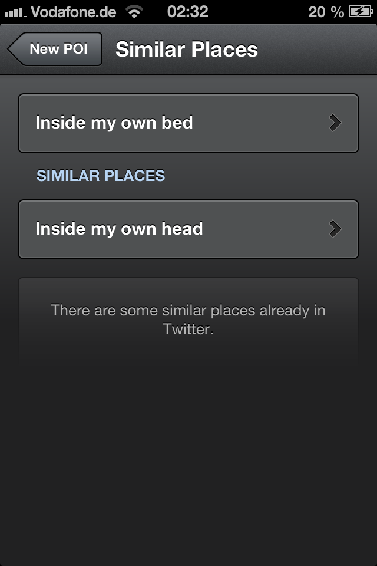377x566 pixels.
Task: Tap the Wi-Fi status icon
Action: tap(135, 12)
